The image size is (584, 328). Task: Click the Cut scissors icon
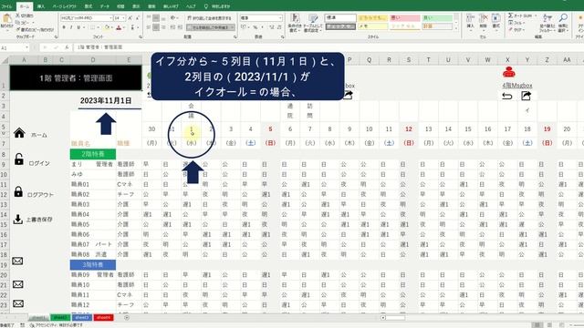[x=17, y=15]
